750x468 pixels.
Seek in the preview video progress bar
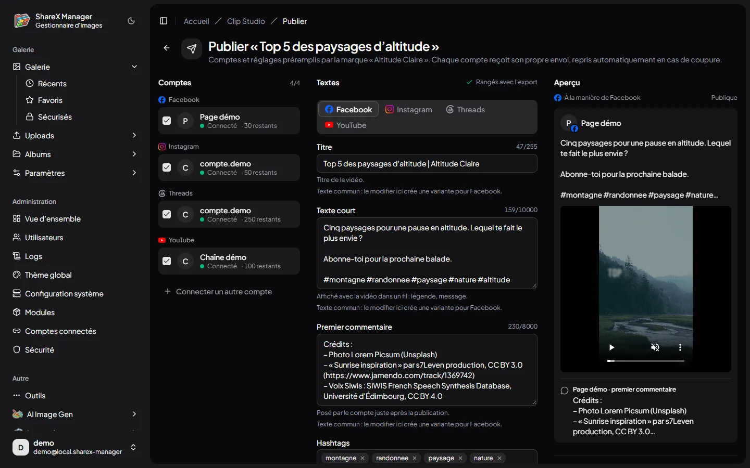pyautogui.click(x=646, y=360)
